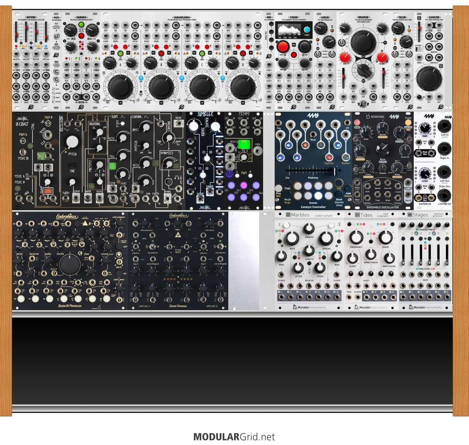Image resolution: width=469 pixels, height=445 pixels.
Task: Click Samara's green top button
Action: [81, 25]
